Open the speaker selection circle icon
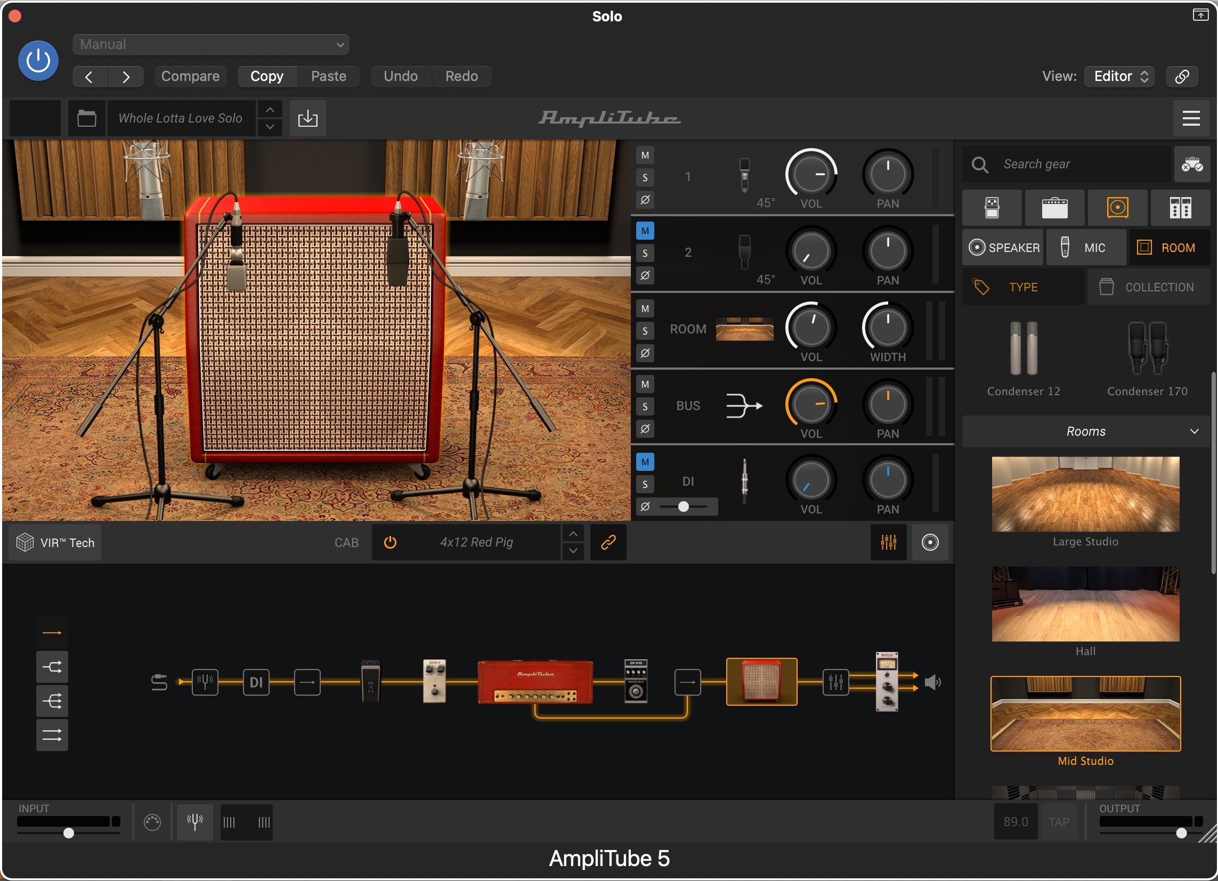The height and width of the screenshot is (881, 1218). pos(930,543)
